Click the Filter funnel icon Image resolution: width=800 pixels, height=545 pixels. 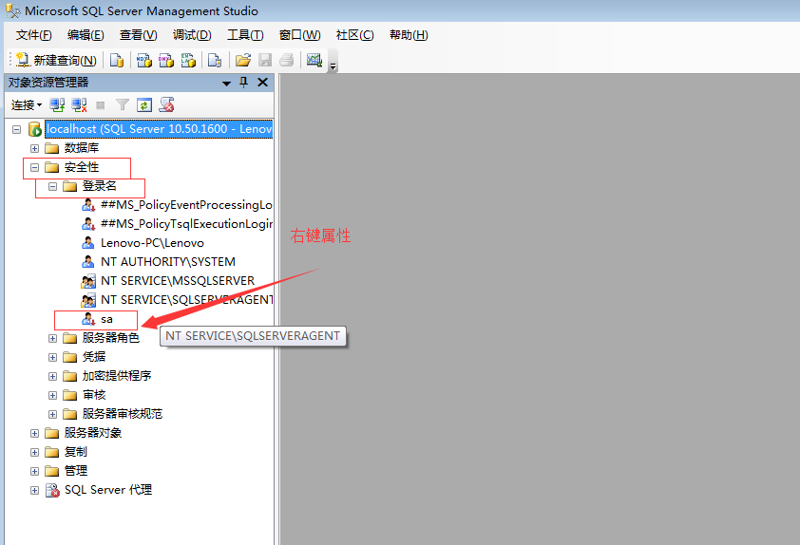(123, 105)
